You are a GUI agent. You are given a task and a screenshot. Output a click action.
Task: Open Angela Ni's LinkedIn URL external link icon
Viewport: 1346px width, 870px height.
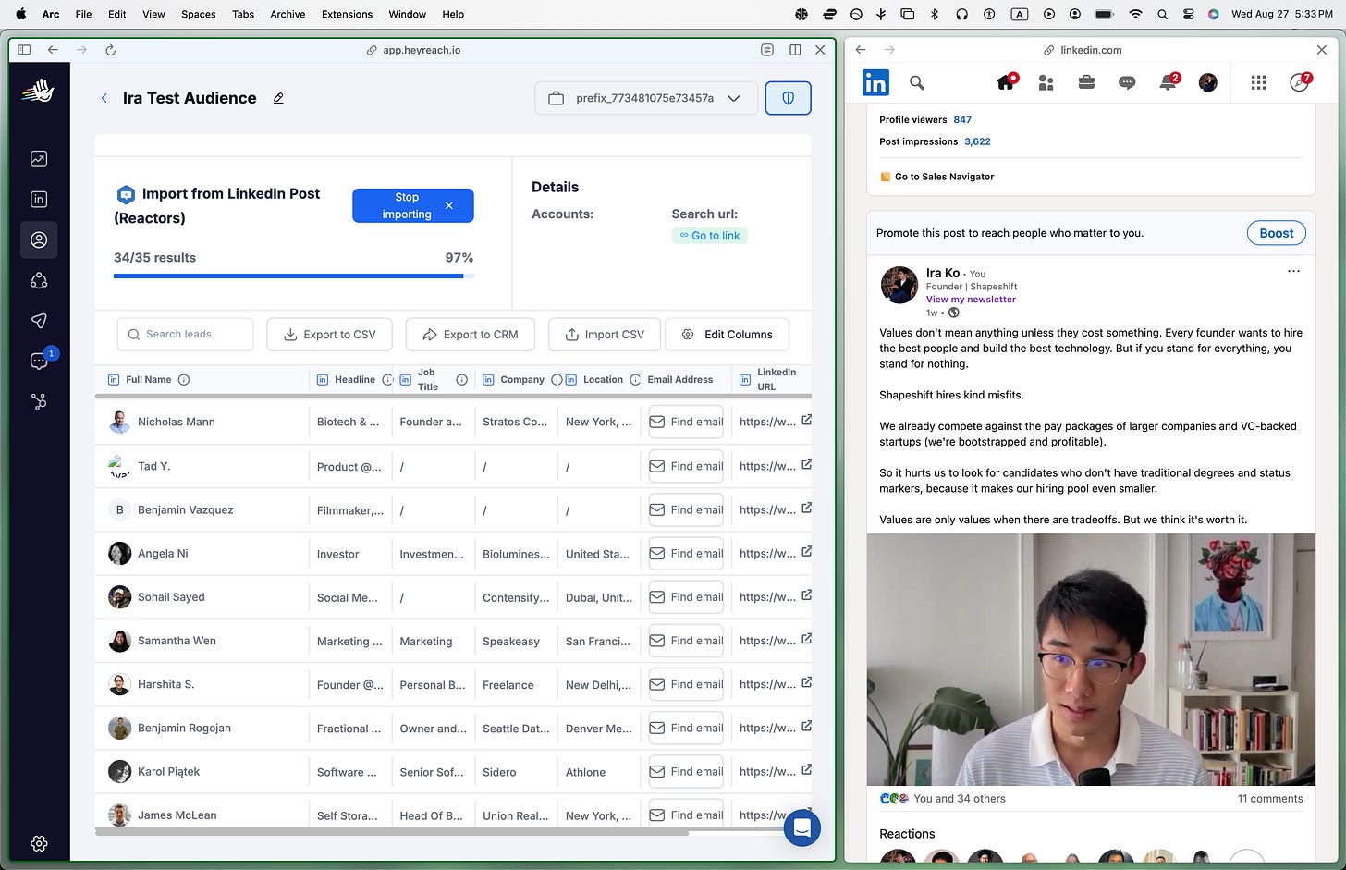coord(806,552)
